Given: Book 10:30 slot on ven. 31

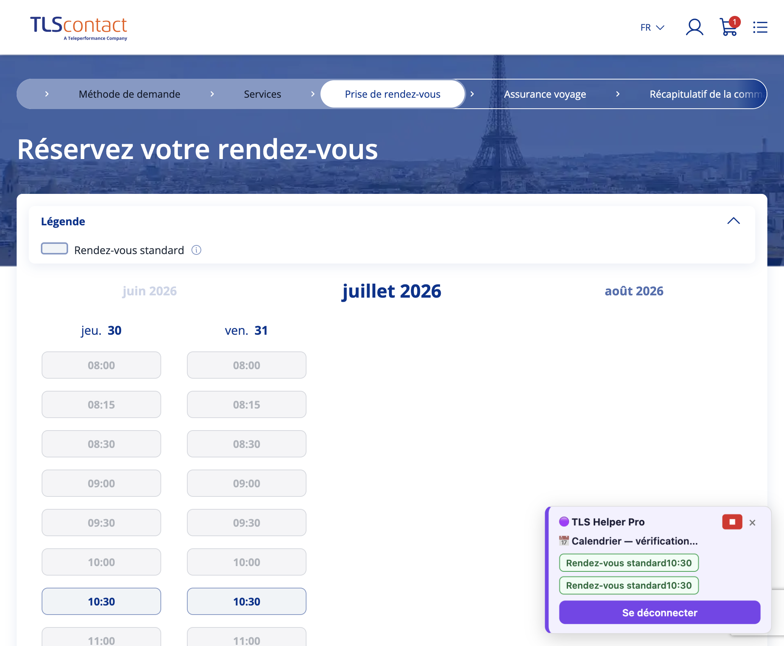Looking at the screenshot, I should 247,601.
